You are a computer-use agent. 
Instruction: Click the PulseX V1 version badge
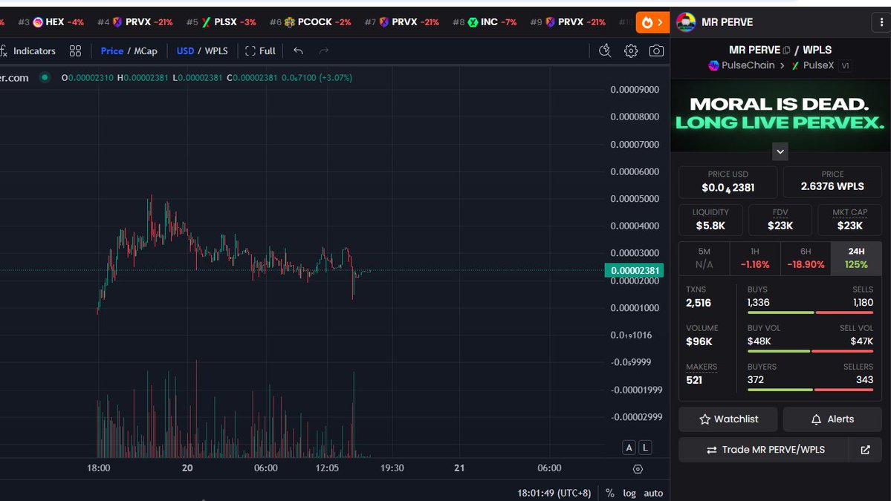[845, 65]
